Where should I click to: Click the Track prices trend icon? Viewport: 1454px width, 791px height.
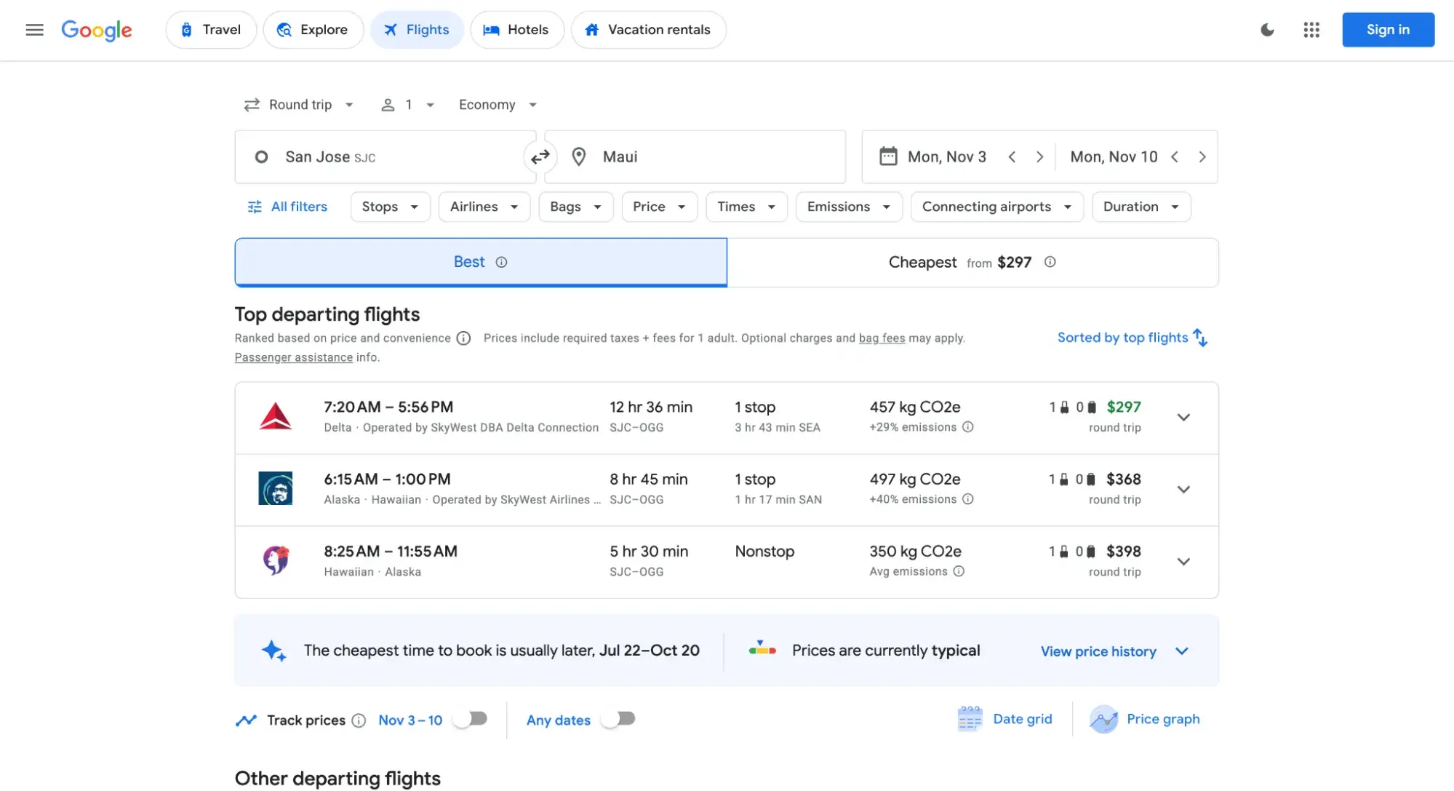pos(246,720)
